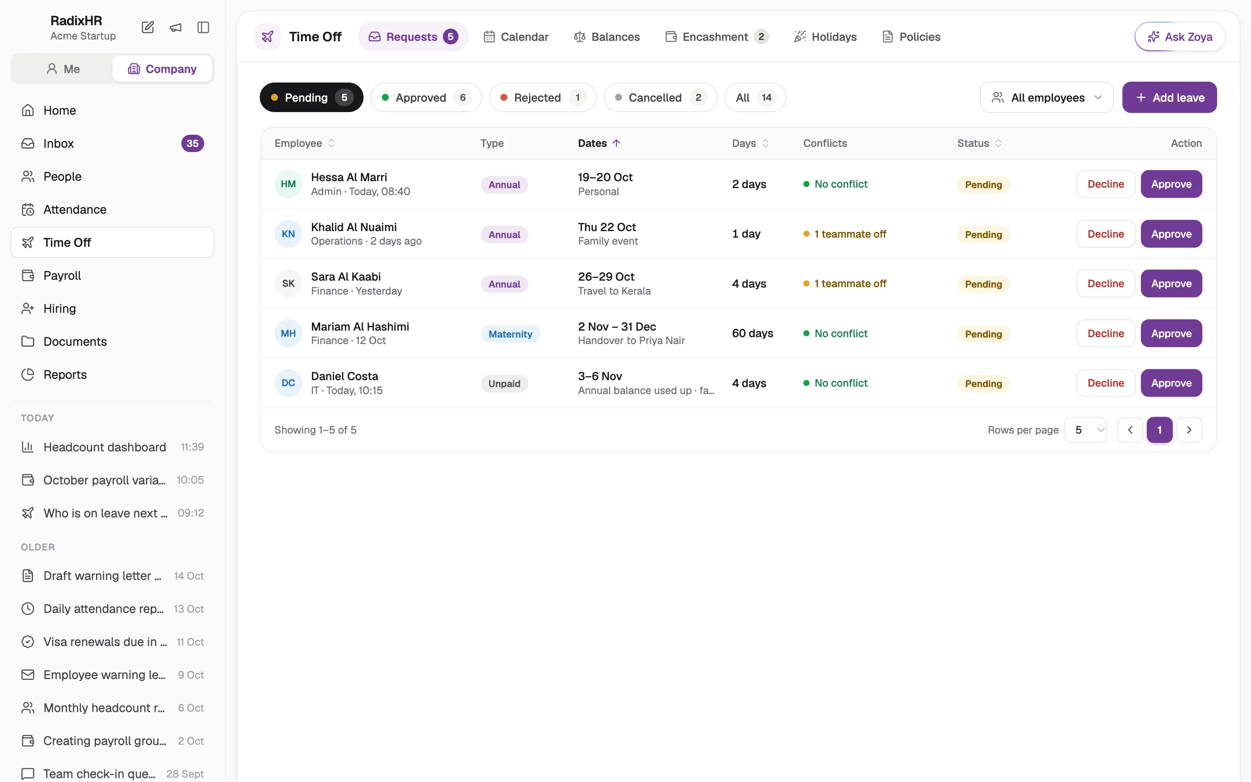
Task: Sort table by Employee column
Action: (304, 143)
